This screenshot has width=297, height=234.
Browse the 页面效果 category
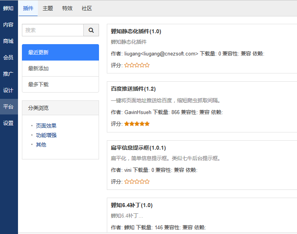click(46, 126)
